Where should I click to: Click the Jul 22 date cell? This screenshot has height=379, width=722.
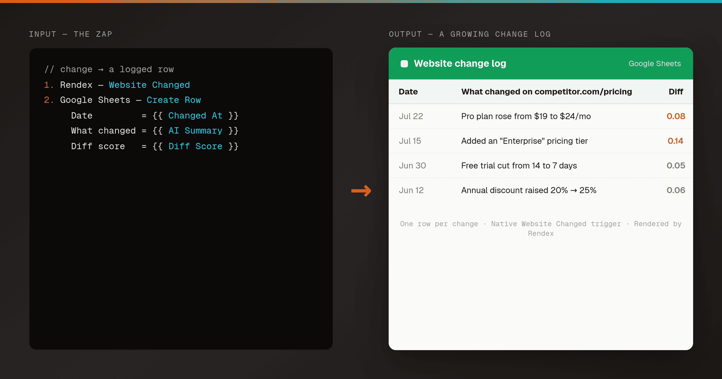(x=411, y=116)
